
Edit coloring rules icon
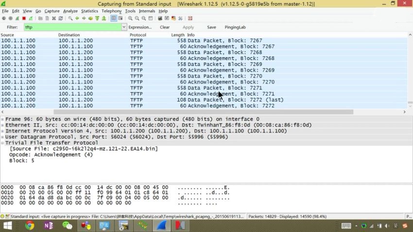[x=173, y=18]
